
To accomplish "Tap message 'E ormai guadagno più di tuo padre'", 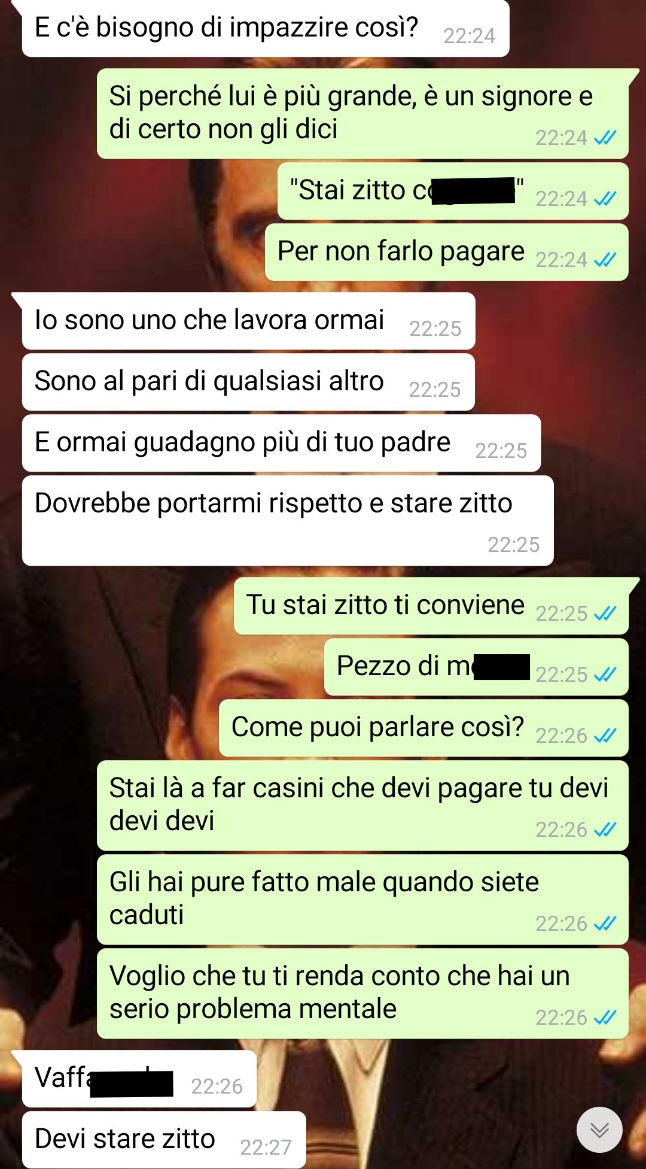I will pyautogui.click(x=282, y=443).
